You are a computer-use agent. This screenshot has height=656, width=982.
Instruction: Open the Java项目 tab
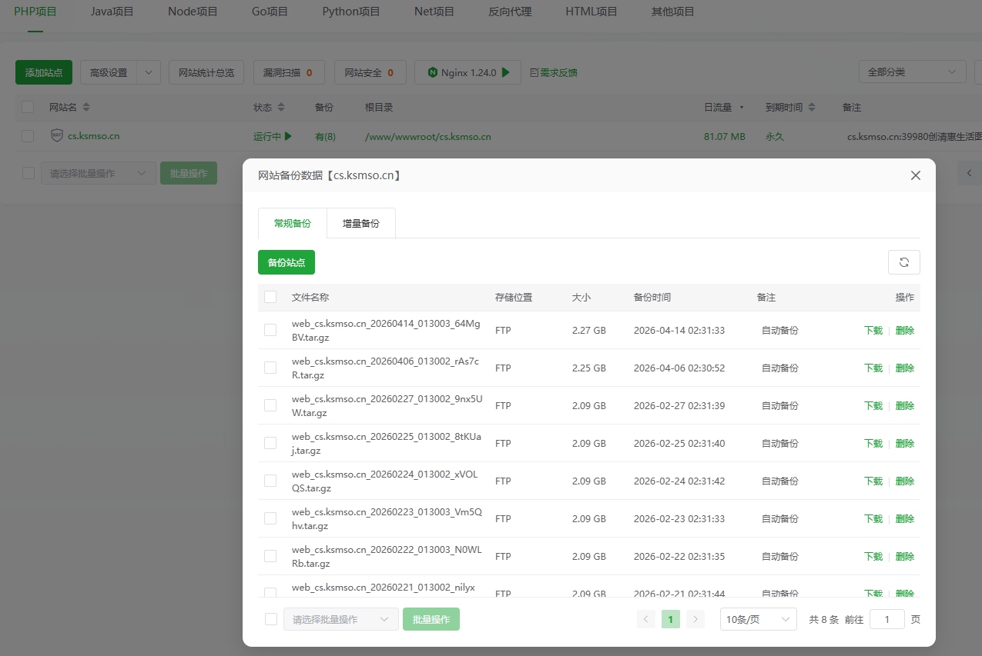[112, 12]
